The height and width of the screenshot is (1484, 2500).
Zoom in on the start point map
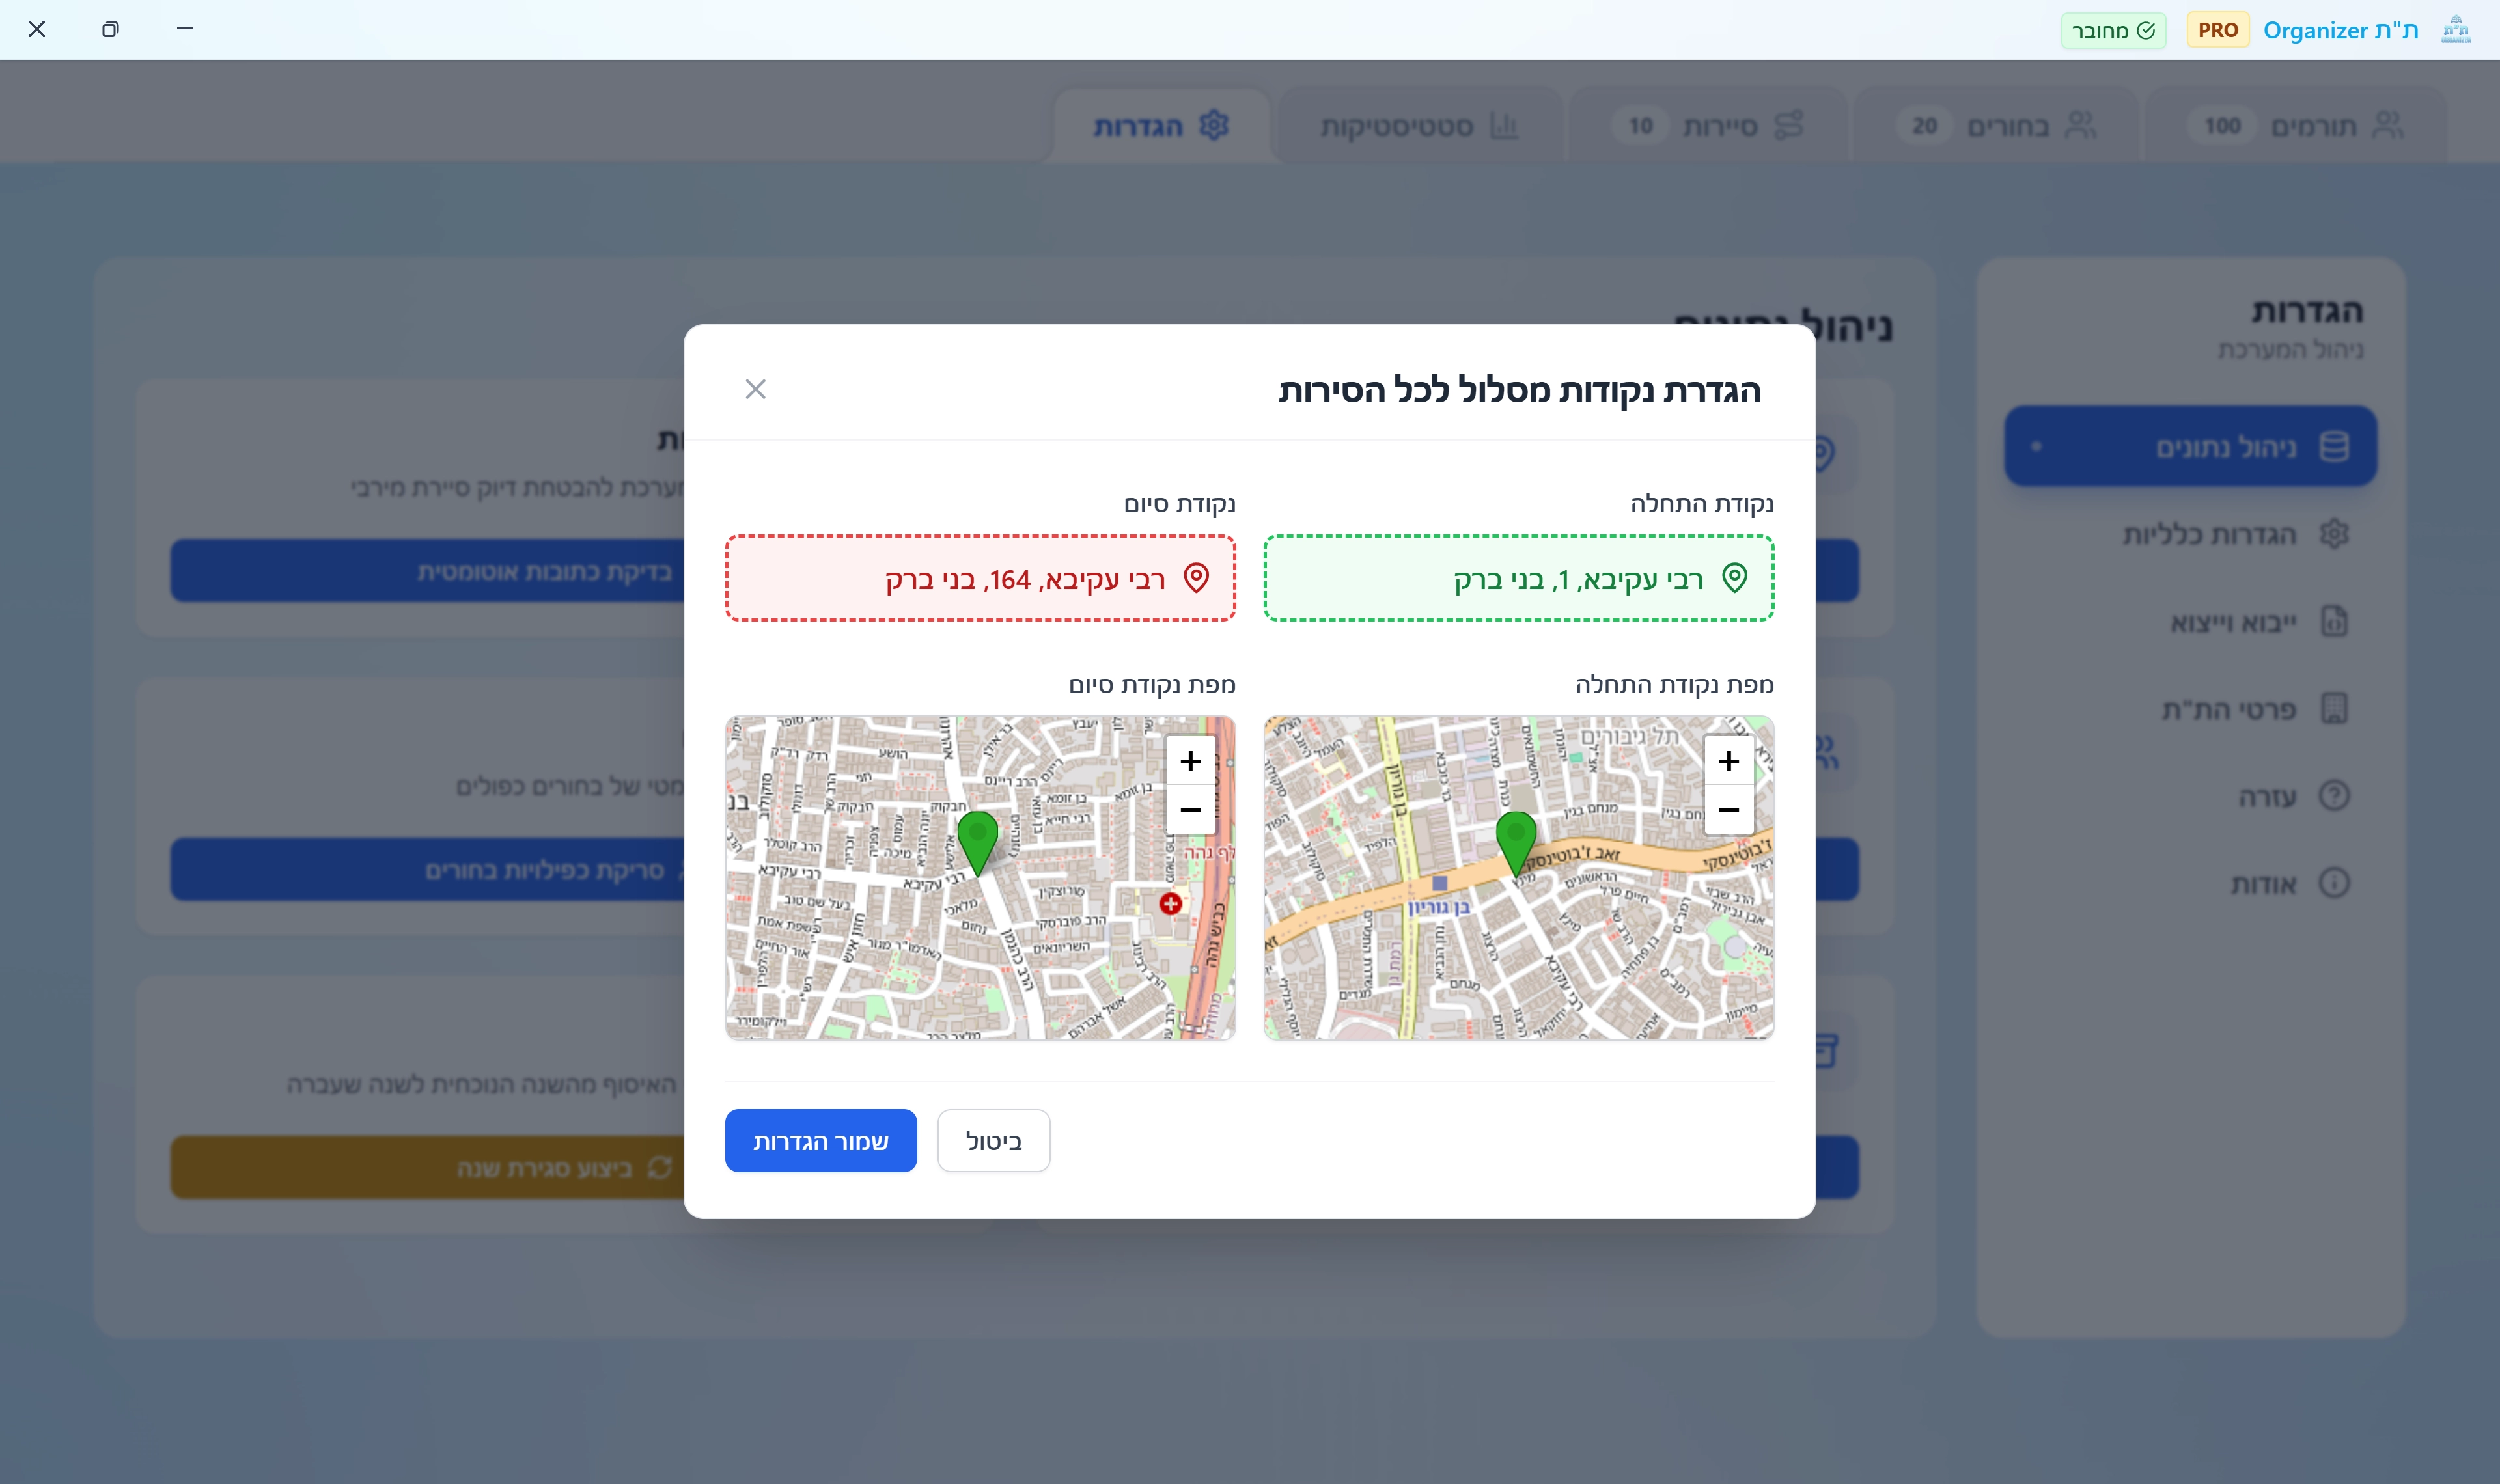click(x=1728, y=761)
